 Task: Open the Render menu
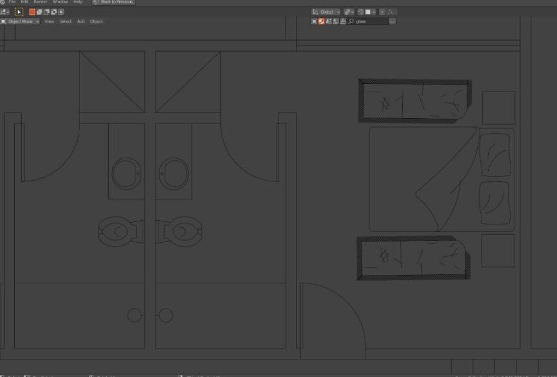[40, 2]
